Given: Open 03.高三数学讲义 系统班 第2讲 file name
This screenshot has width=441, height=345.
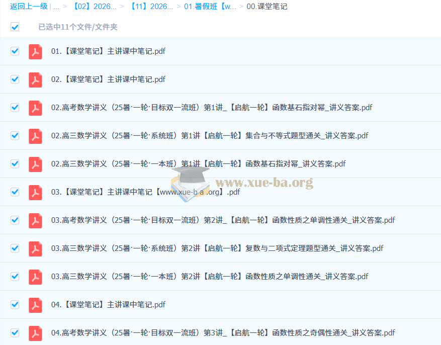Looking at the screenshot, I should pyautogui.click(x=217, y=248).
